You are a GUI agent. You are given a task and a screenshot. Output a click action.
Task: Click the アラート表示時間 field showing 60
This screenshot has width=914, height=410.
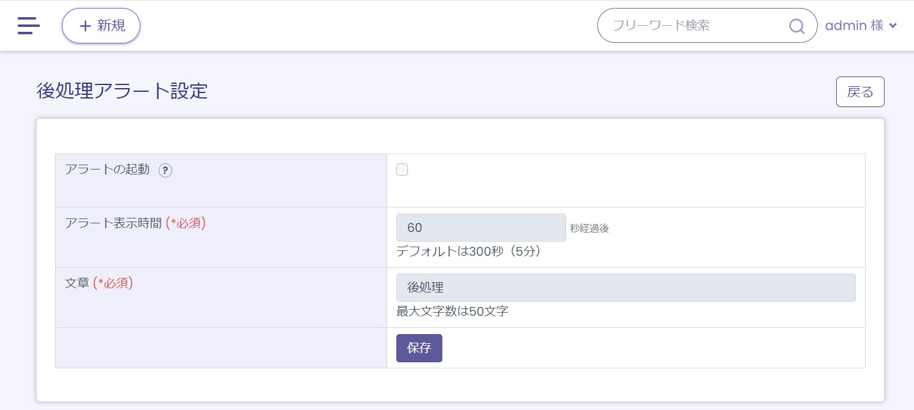[480, 228]
